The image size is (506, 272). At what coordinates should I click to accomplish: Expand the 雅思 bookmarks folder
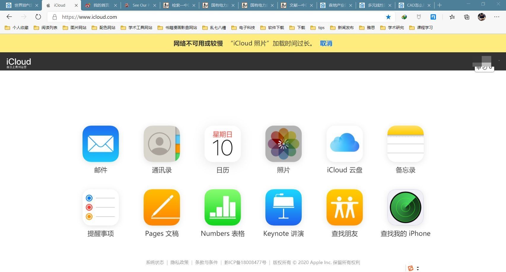click(x=367, y=28)
